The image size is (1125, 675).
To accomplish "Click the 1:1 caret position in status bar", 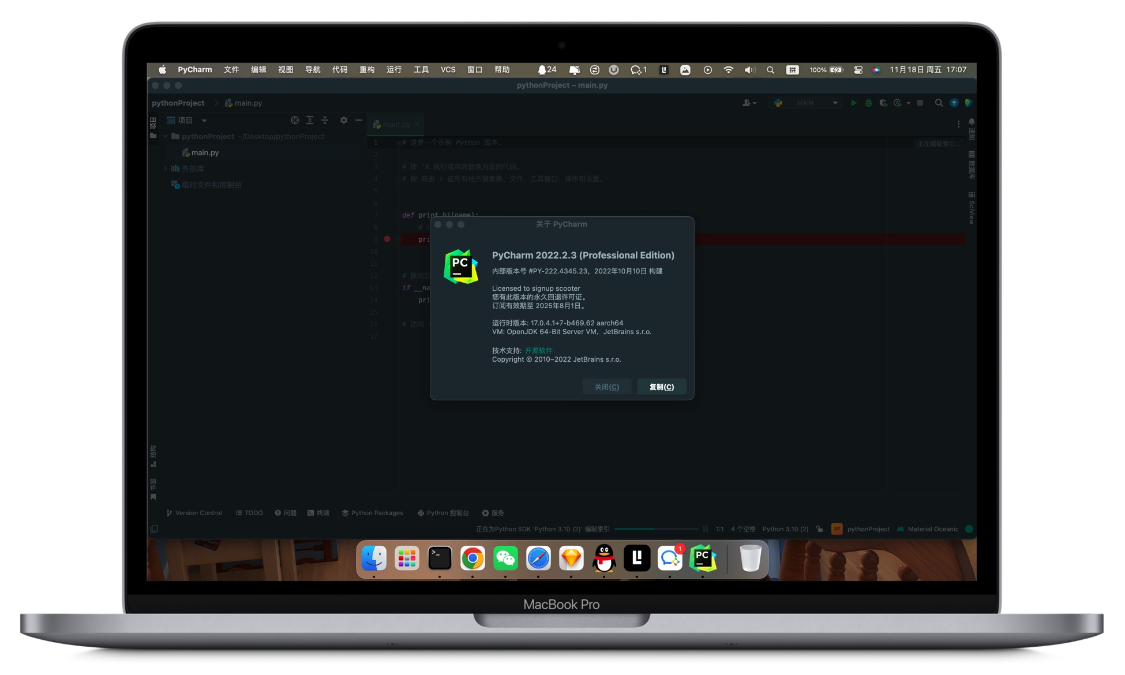I will pyautogui.click(x=719, y=529).
